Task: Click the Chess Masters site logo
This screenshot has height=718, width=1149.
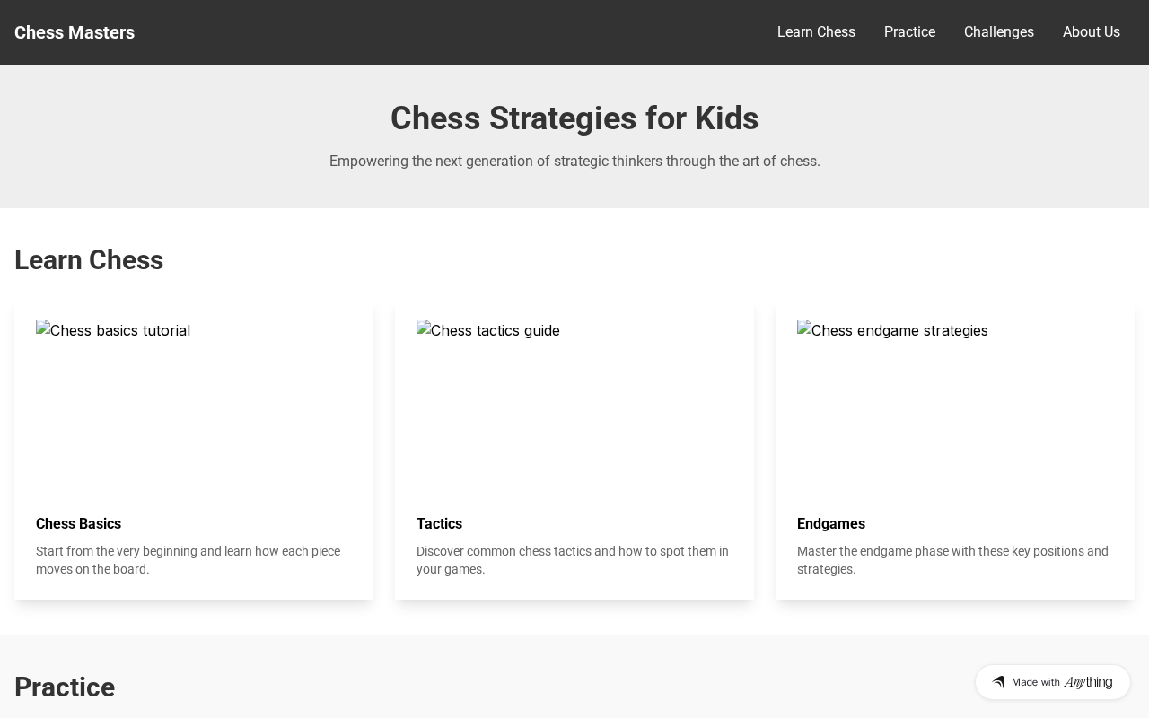Action: tap(75, 32)
